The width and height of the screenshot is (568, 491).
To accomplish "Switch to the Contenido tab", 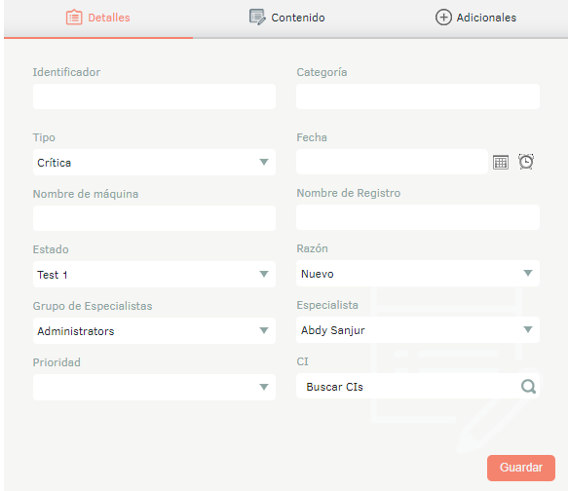I will pyautogui.click(x=286, y=18).
